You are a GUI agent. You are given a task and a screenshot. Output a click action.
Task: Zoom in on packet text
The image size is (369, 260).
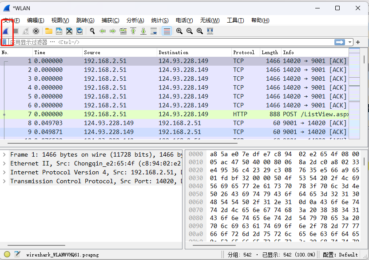click(x=179, y=31)
